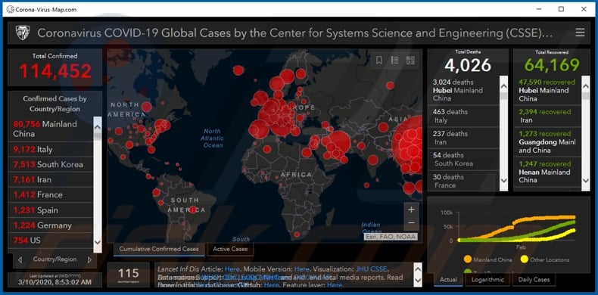Click the down arrow of the Total Deaths list

click(x=504, y=181)
